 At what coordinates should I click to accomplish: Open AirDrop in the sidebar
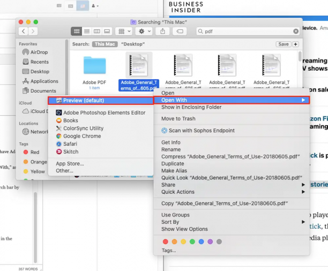(35, 52)
